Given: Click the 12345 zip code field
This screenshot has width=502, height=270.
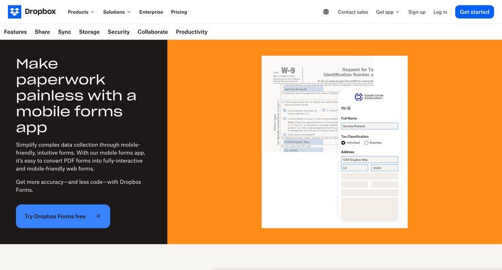Looking at the screenshot, I should (384, 168).
